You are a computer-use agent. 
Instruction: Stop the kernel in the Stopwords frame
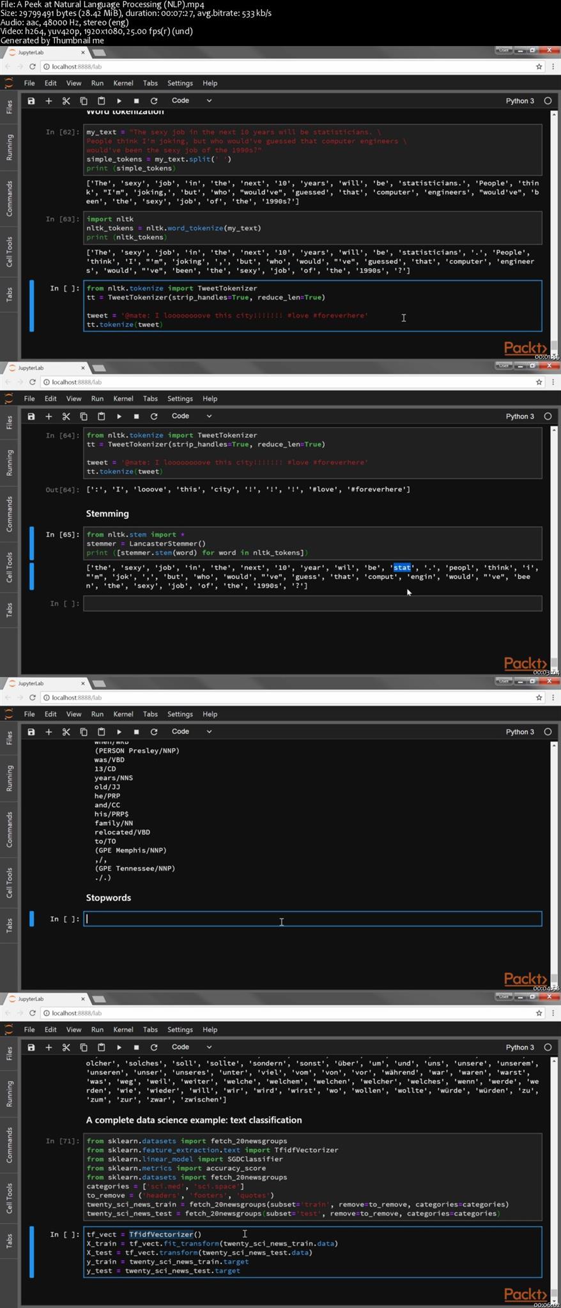136,732
